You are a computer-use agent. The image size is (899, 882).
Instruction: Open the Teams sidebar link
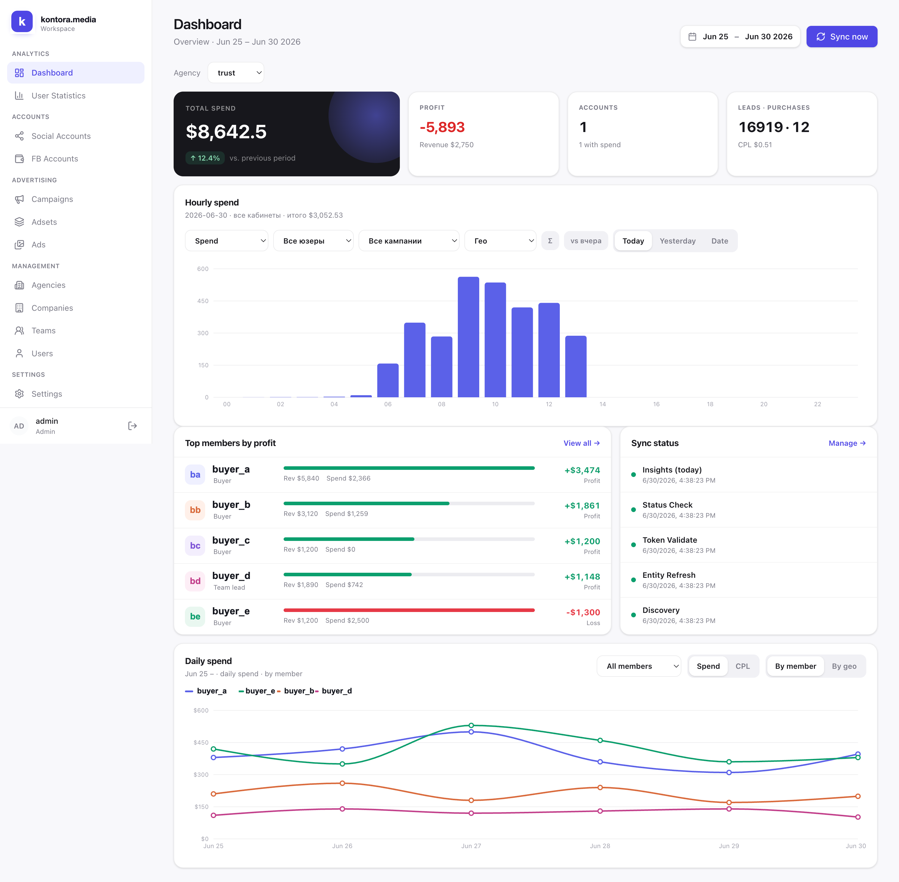(x=76, y=330)
